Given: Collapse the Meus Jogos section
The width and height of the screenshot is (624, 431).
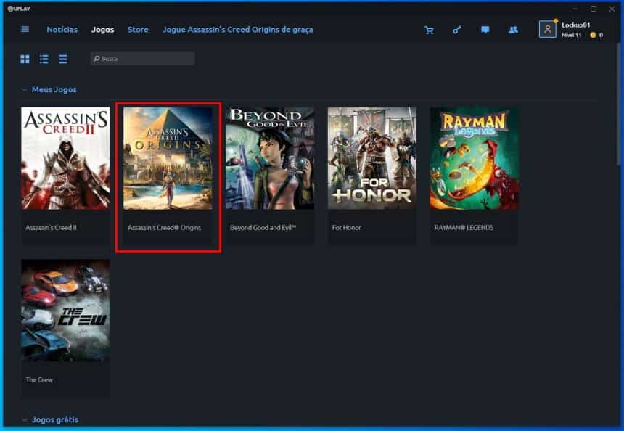Looking at the screenshot, I should pos(25,90).
